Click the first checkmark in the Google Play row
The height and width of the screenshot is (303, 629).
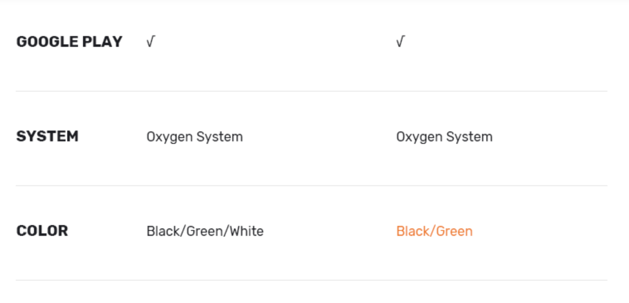tap(150, 42)
